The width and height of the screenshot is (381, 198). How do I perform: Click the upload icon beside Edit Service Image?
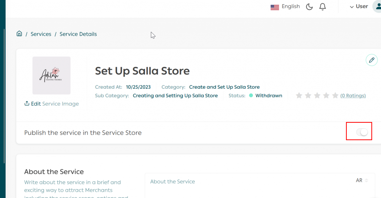click(27, 103)
